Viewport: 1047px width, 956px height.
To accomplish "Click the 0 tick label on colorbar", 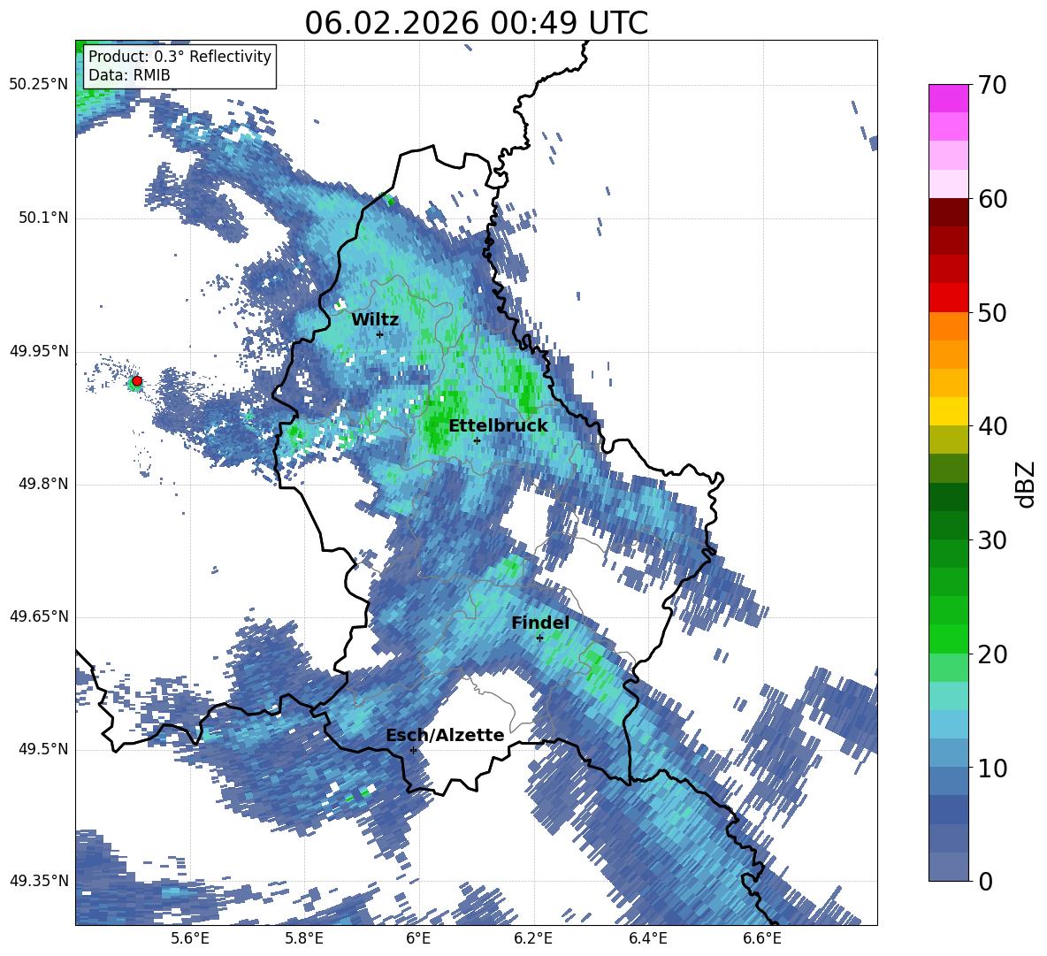I will [985, 881].
